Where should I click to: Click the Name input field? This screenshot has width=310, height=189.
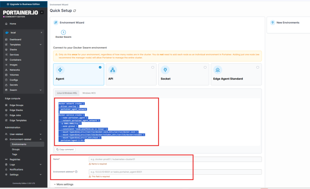click(176, 159)
